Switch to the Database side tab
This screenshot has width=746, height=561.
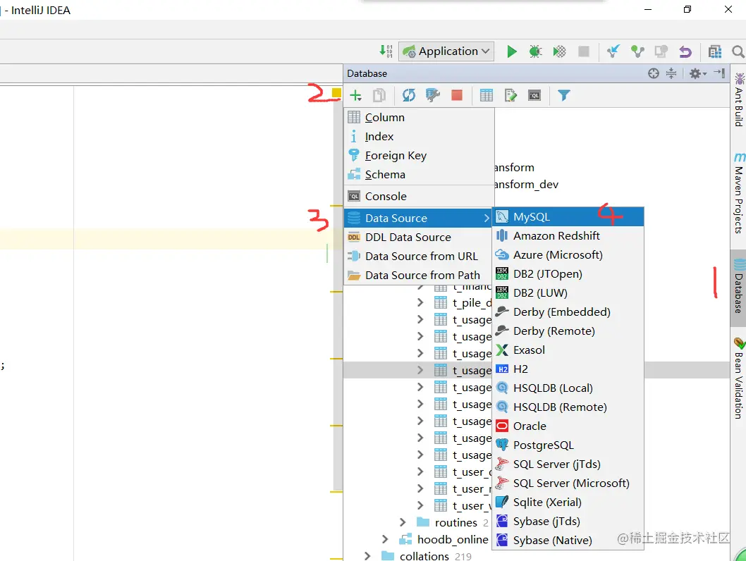tap(738, 287)
